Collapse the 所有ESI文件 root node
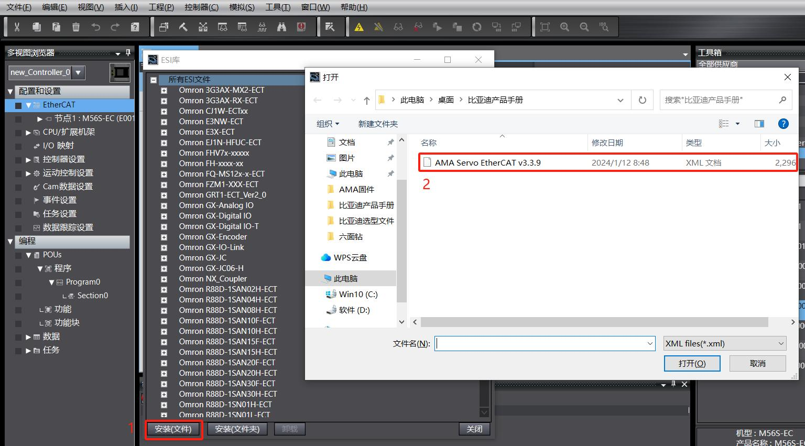Image resolution: width=805 pixels, height=446 pixels. [x=154, y=80]
